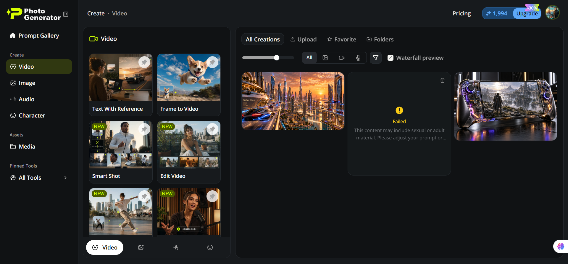
Task: Open the gaming handheld creation thumbnail
Action: tap(506, 106)
